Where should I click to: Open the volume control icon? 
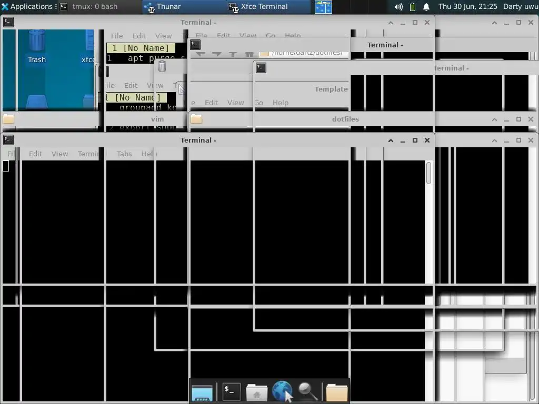398,7
